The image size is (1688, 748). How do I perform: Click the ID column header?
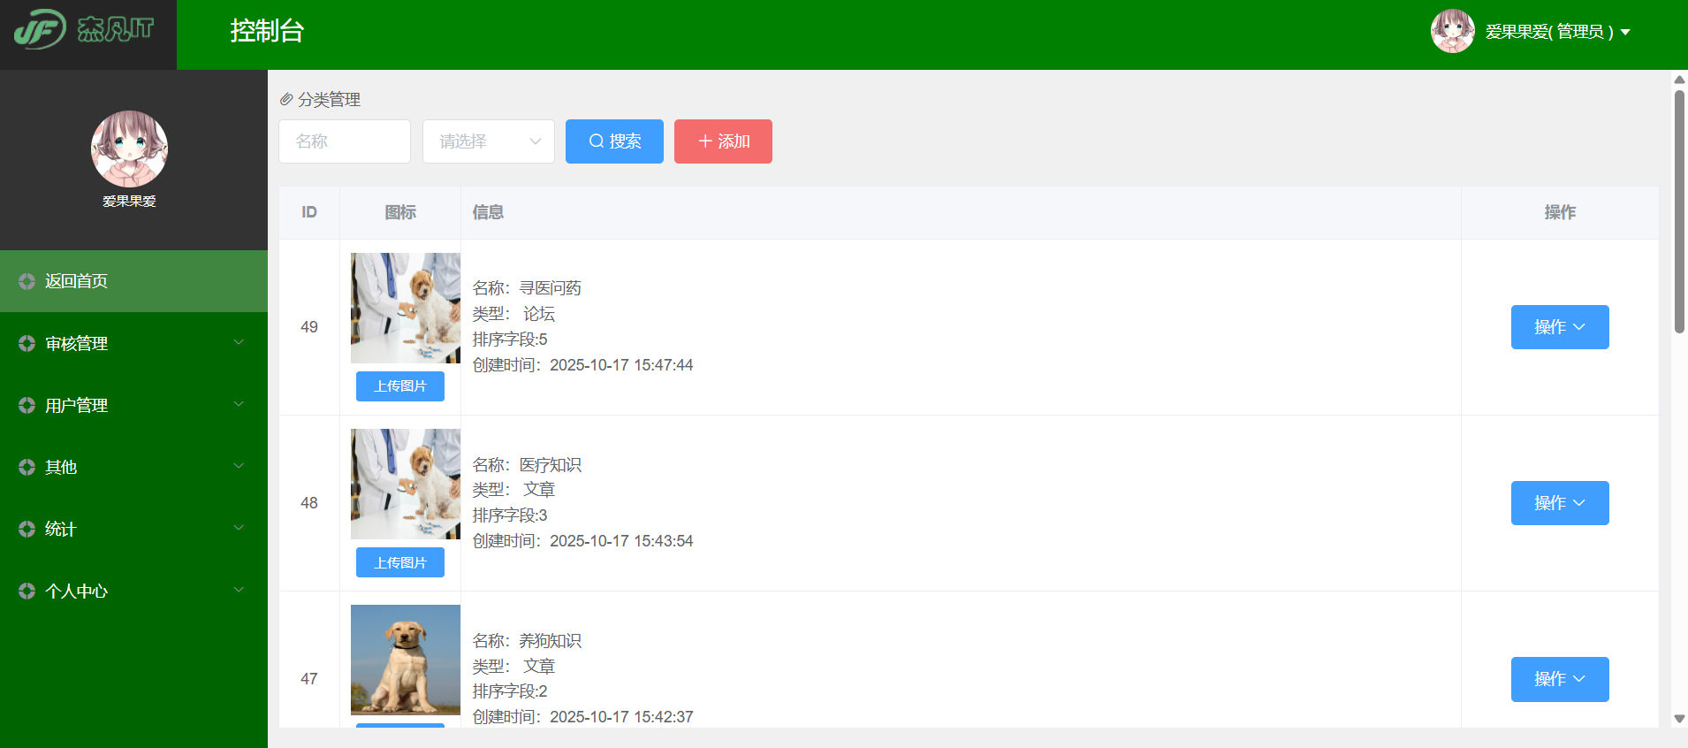[309, 212]
